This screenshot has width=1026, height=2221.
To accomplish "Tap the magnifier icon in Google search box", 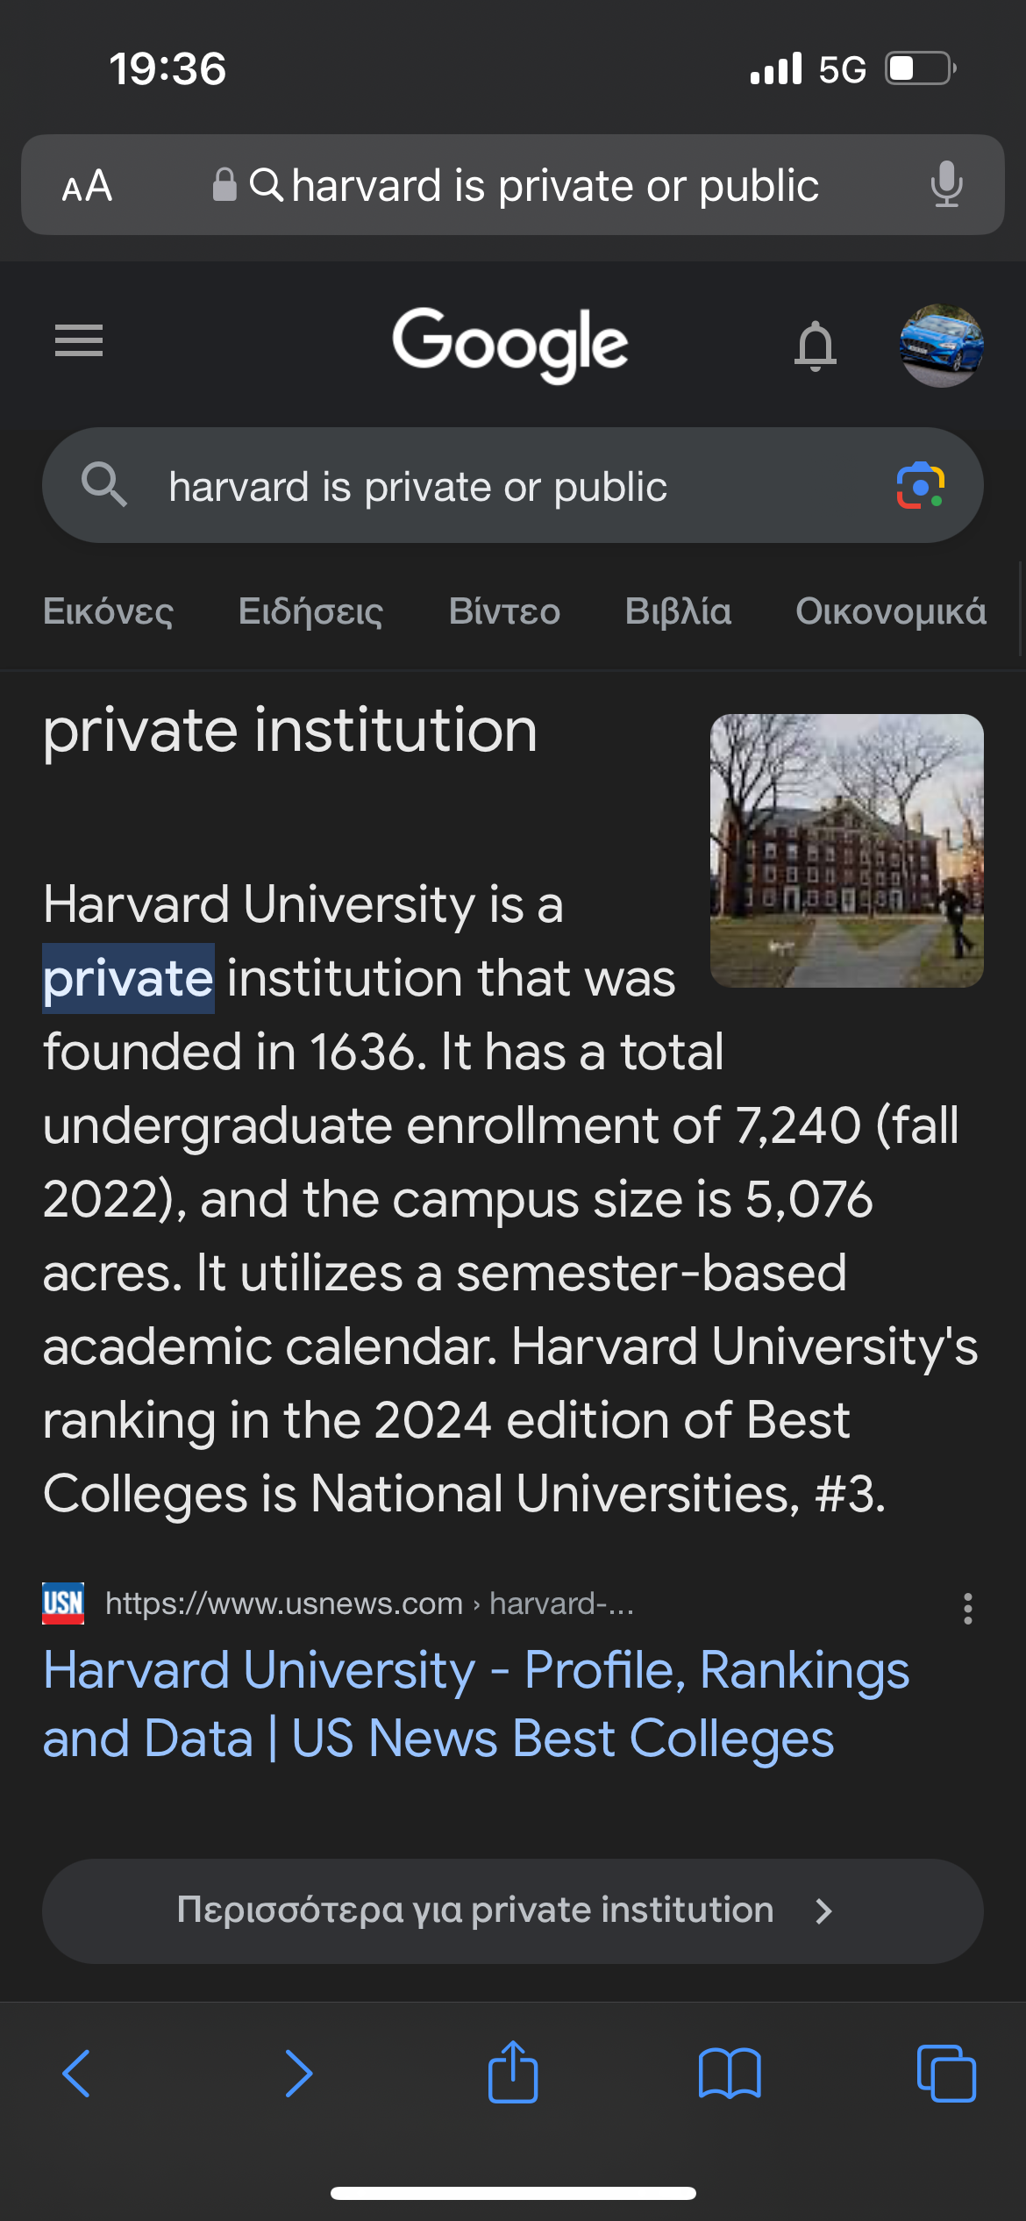I will coord(103,485).
